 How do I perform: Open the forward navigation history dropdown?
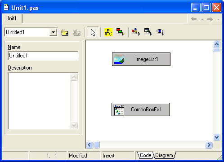point(218,19)
